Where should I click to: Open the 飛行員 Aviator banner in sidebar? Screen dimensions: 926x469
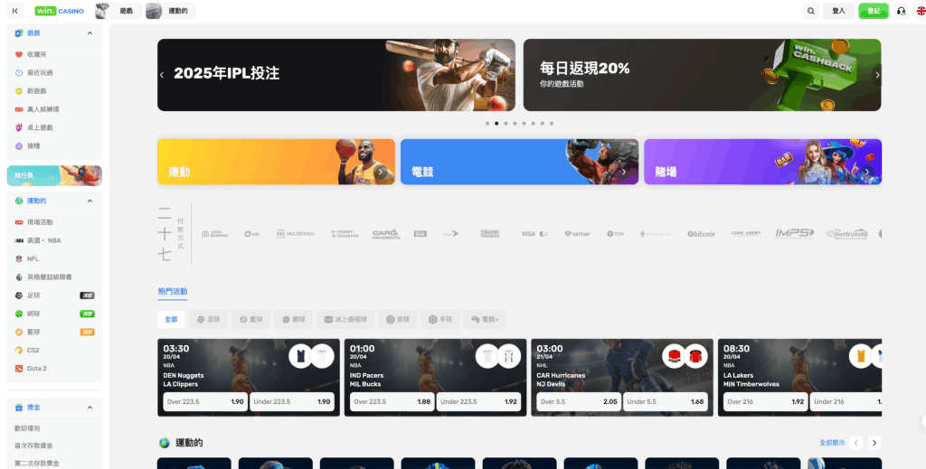(x=54, y=176)
